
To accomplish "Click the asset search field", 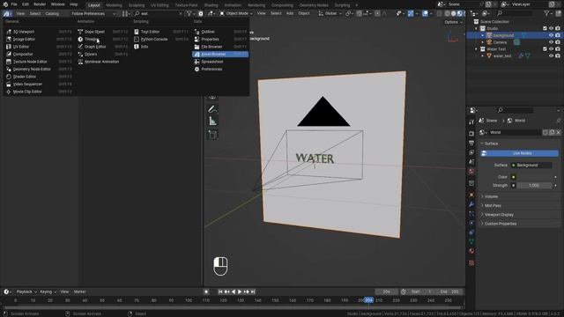I will pyautogui.click(x=159, y=14).
